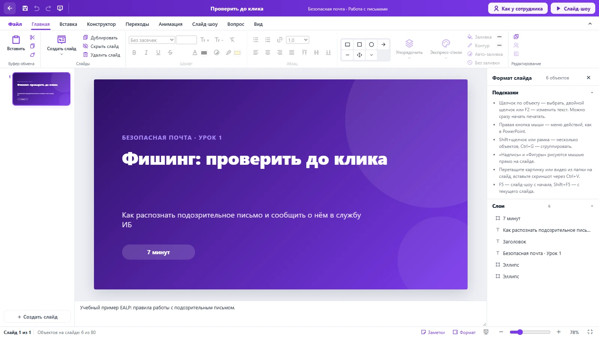
Task: Collapse the Подсказки section
Action: click(x=592, y=92)
